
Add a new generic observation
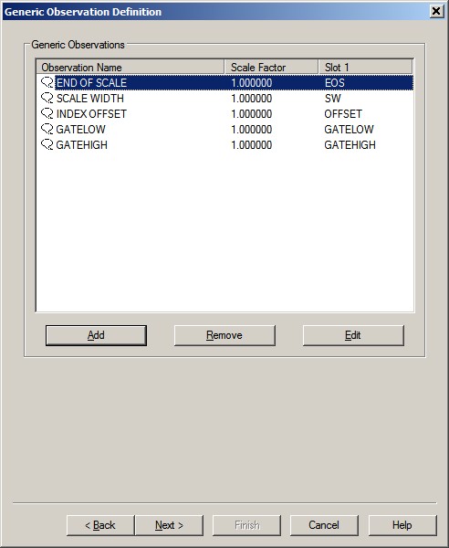[96, 335]
